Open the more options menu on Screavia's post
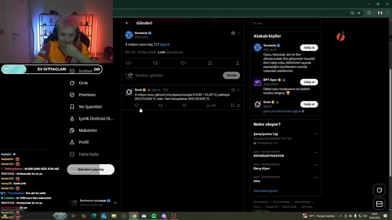This screenshot has width=392, height=220. [239, 33]
